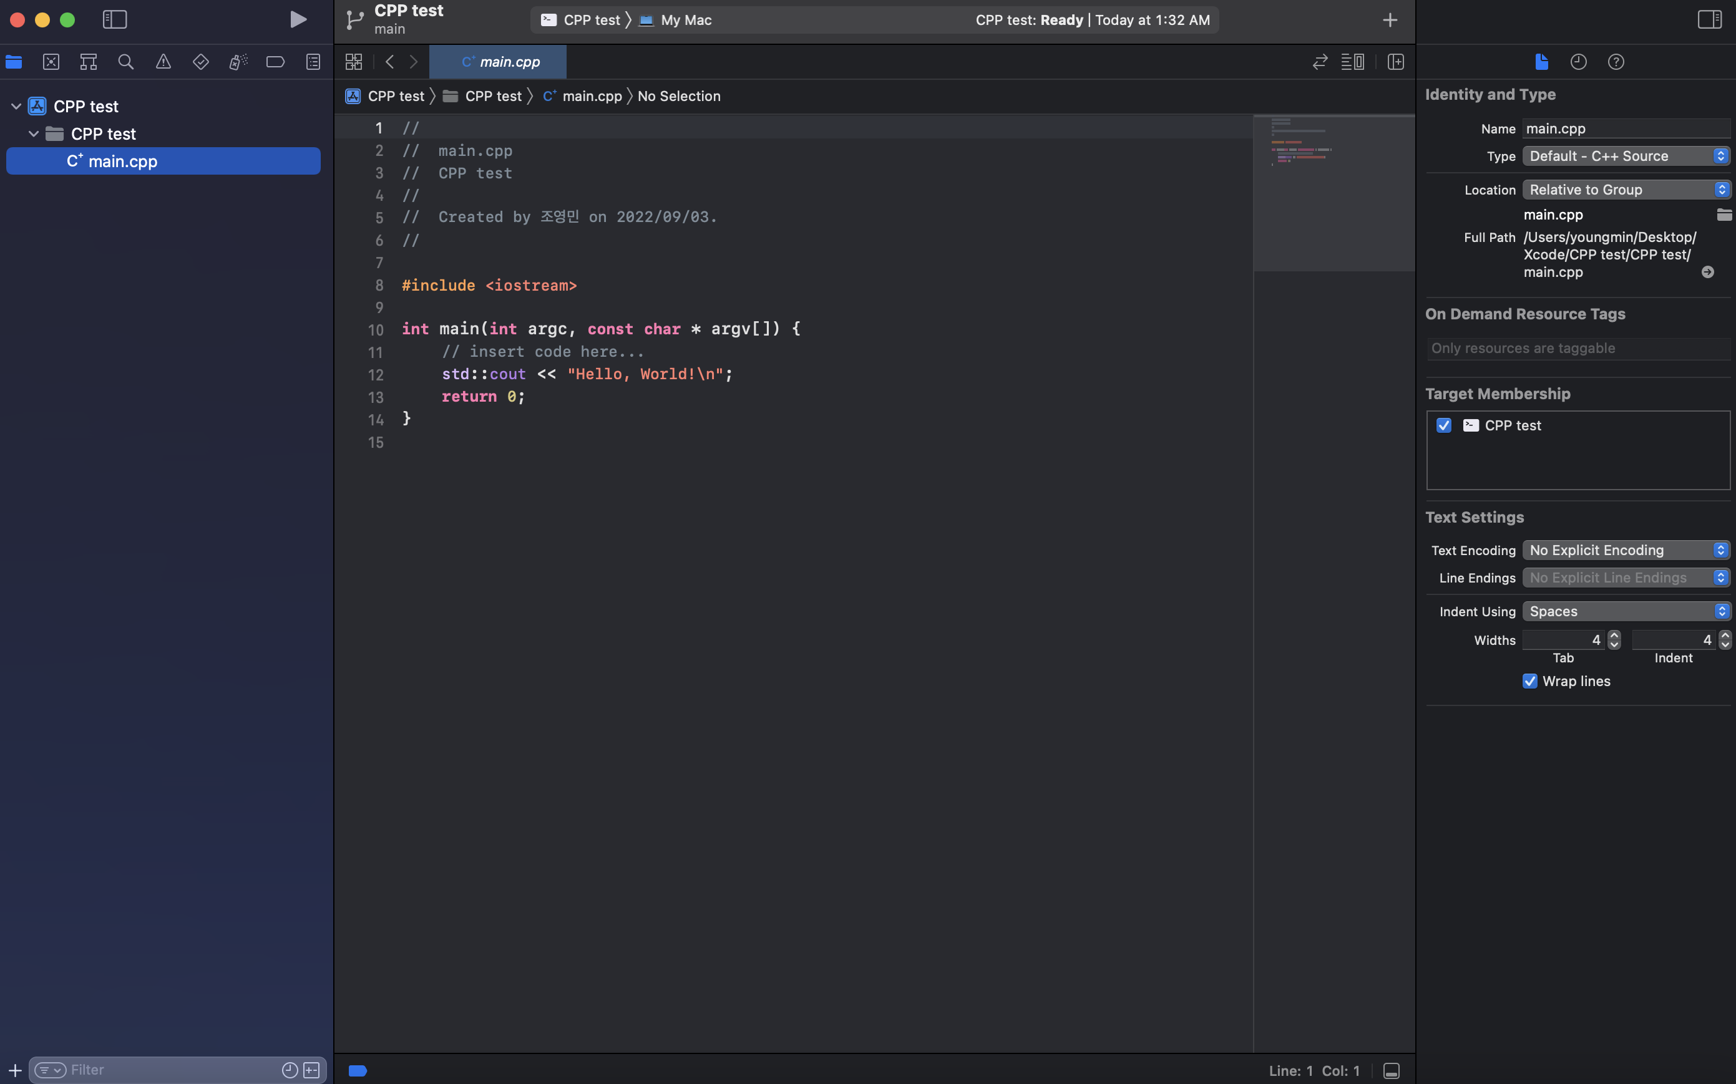Open the Source Control navigator icon
The image size is (1736, 1084).
point(51,62)
